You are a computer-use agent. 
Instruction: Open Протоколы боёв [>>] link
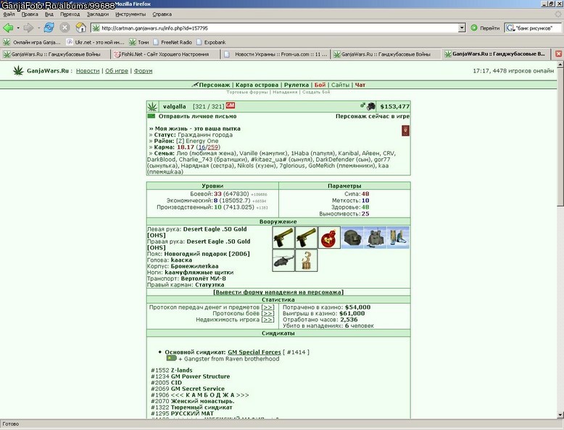pos(268,313)
